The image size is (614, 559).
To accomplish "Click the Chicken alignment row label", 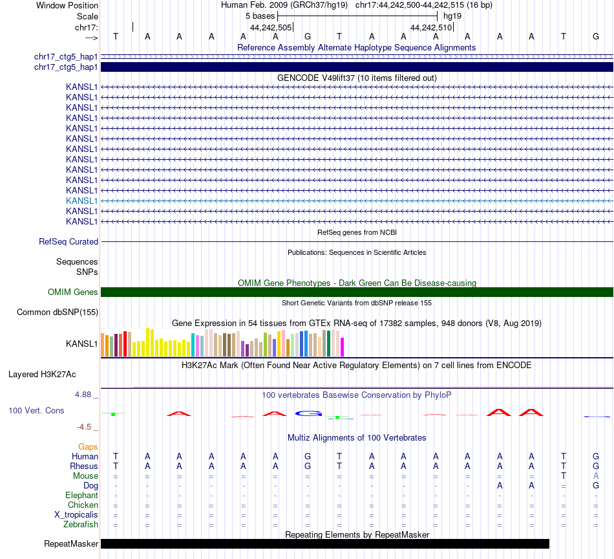I will click(x=83, y=505).
